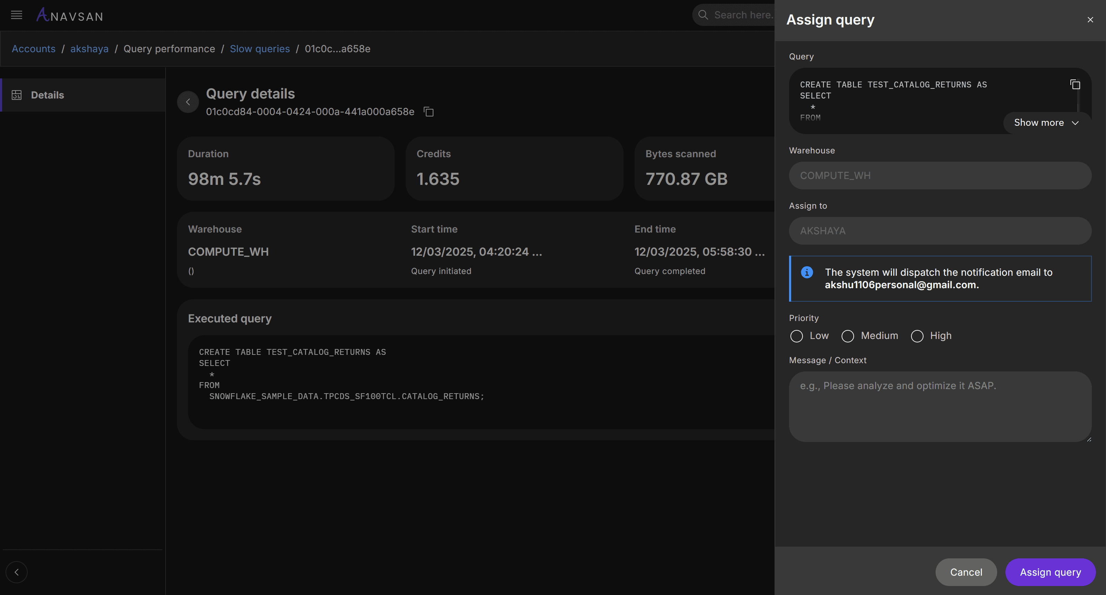Click the search magnifier icon
Screen dimensions: 1106x595
(x=703, y=15)
